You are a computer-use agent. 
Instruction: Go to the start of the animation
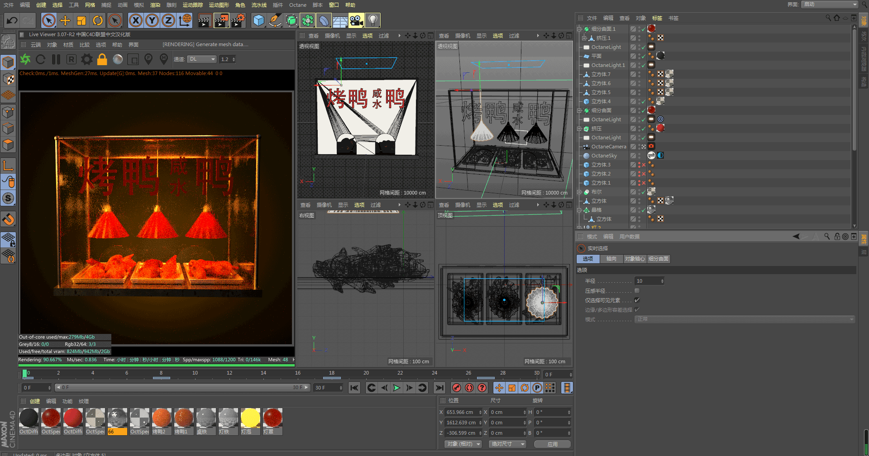tap(354, 388)
